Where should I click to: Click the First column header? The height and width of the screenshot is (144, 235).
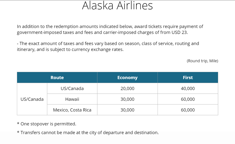click(x=188, y=78)
